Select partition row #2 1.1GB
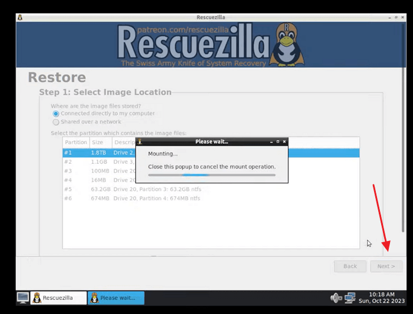The image size is (413, 314). pyautogui.click(x=211, y=162)
